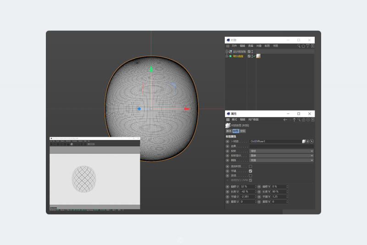Enable the 连续 (Seamless) checkbox
Viewport: 367px width, 245px height.
pyautogui.click(x=250, y=175)
